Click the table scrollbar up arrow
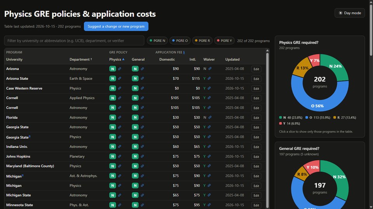The image size is (373, 209). tap(267, 50)
